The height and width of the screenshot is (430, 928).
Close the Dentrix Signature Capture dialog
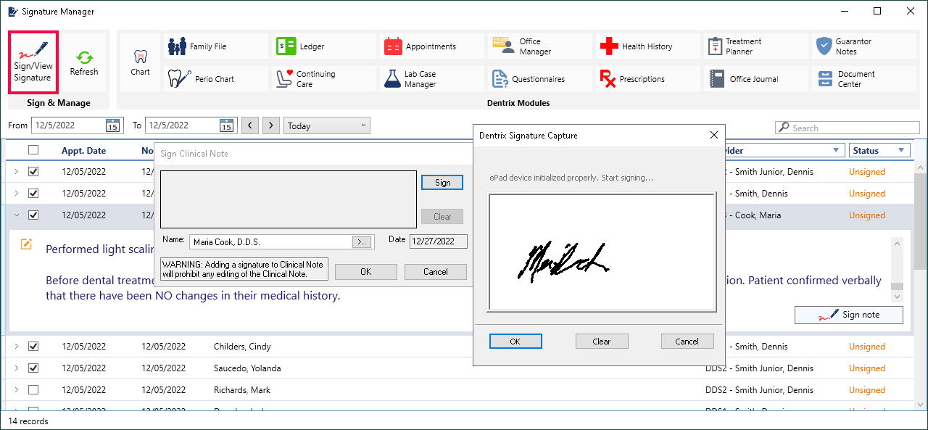pos(713,135)
